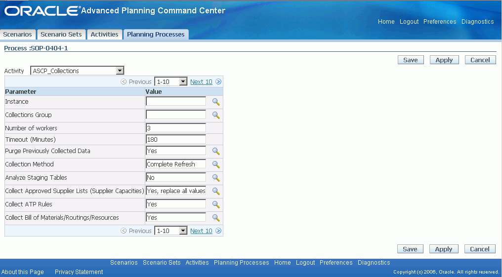Click the Analyze Staging Tables field
Image resolution: width=502 pixels, height=277 pixels.
(176, 177)
